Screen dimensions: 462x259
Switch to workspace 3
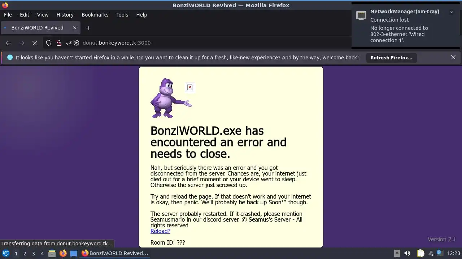pyautogui.click(x=33, y=254)
